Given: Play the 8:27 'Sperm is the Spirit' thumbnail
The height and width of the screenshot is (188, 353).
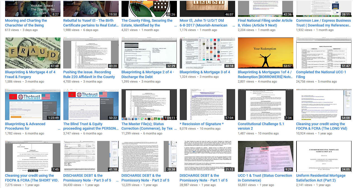Looking at the screenshot, I should 33,8.
